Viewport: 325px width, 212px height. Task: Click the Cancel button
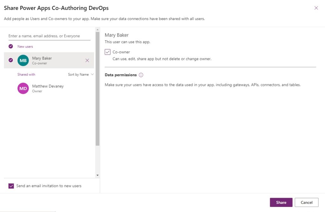pyautogui.click(x=307, y=202)
